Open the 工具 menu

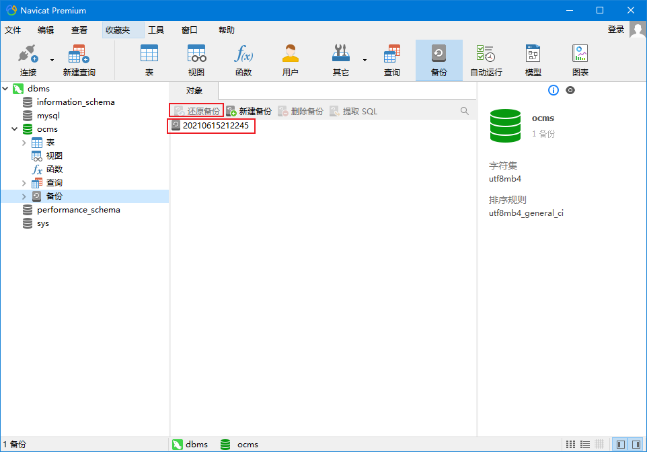point(156,30)
